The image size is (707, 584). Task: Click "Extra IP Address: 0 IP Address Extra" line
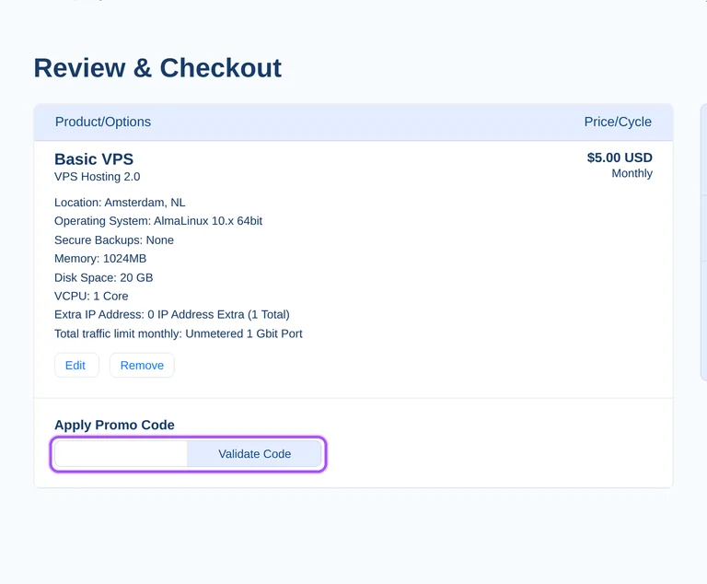(x=172, y=314)
